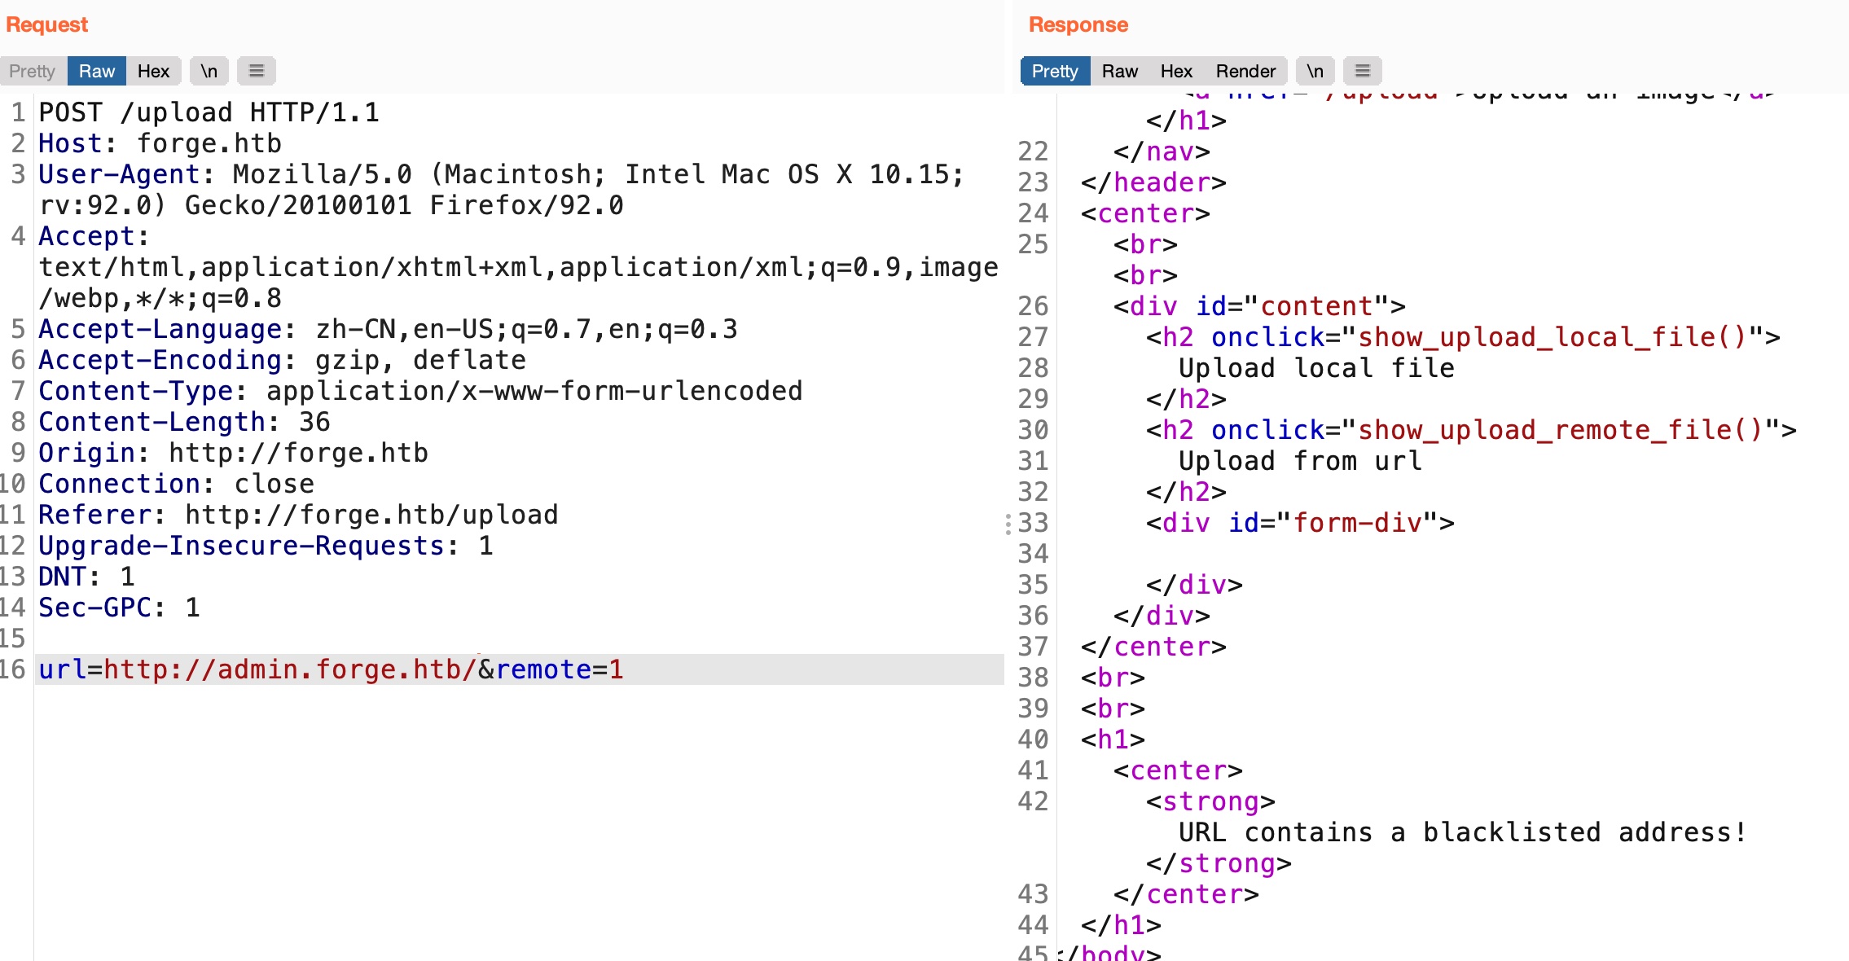Screen dimensions: 1849x961
Task: Toggle newline display in Request panel
Action: (209, 71)
